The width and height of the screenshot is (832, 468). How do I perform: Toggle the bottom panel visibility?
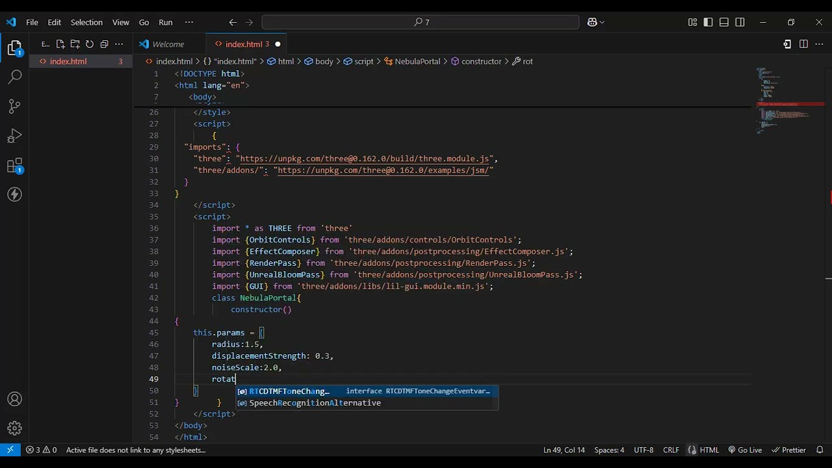[x=724, y=22]
